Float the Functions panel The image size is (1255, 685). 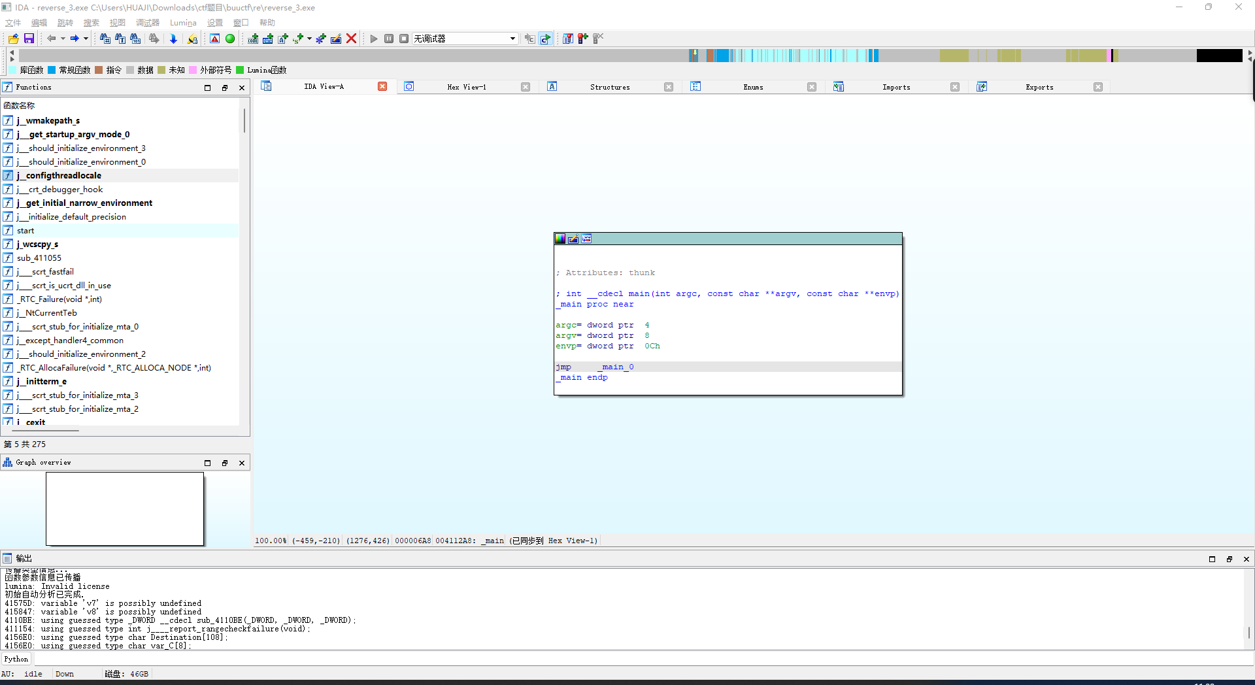225,88
